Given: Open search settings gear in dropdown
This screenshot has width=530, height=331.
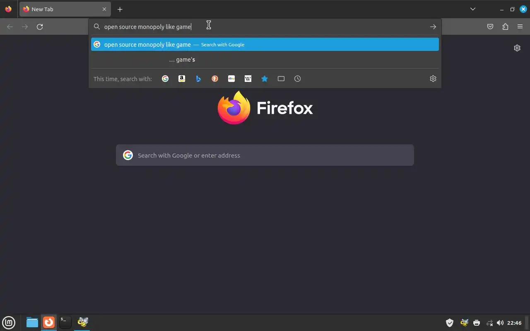Looking at the screenshot, I should [x=433, y=79].
